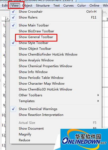This screenshot has height=150, width=108.
Task: Click Show Chemical Properties Window
Action: click(x=45, y=66)
